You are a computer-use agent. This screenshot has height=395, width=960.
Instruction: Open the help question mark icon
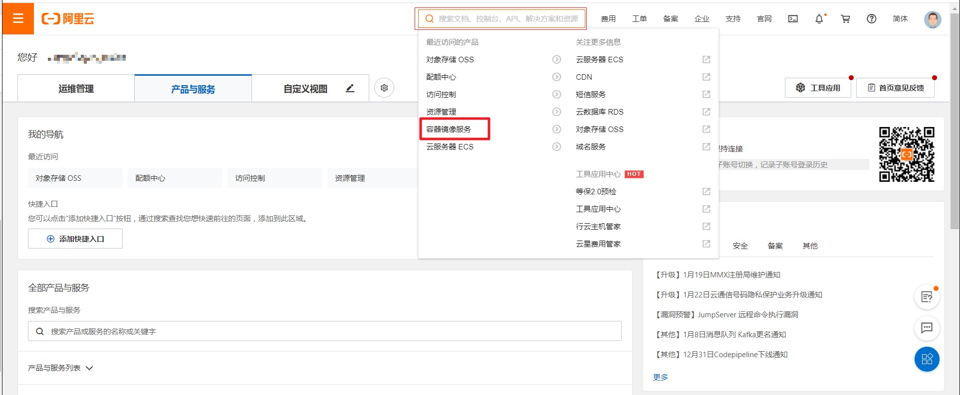871,19
